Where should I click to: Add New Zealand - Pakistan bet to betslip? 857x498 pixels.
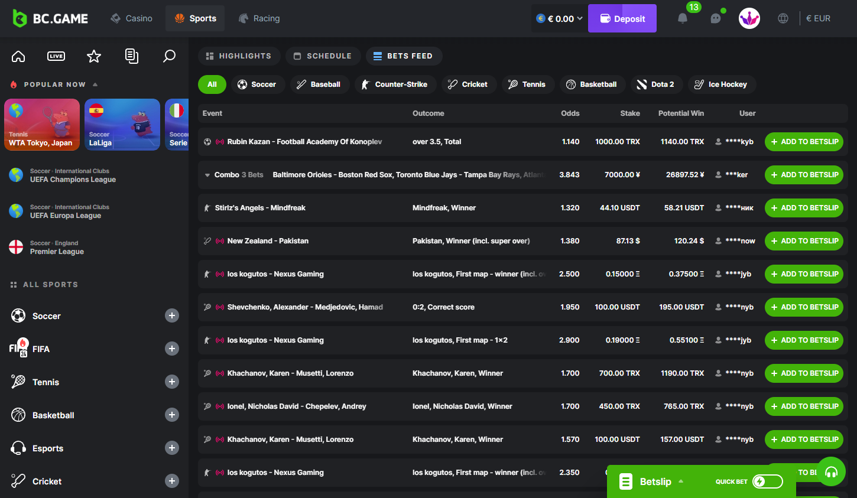804,241
